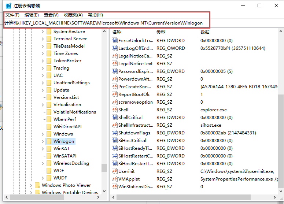Select the Shell string value icon
This screenshot has height=204, width=284.
coord(115,110)
